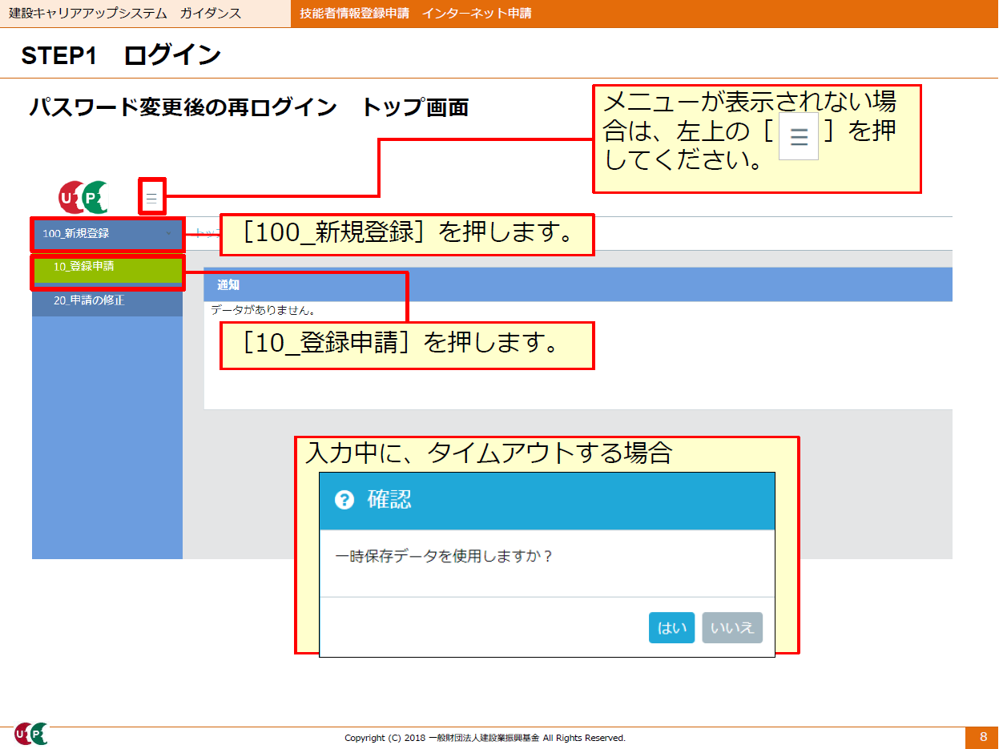Select the データがありません。 text
The width and height of the screenshot is (999, 749).
263,309
